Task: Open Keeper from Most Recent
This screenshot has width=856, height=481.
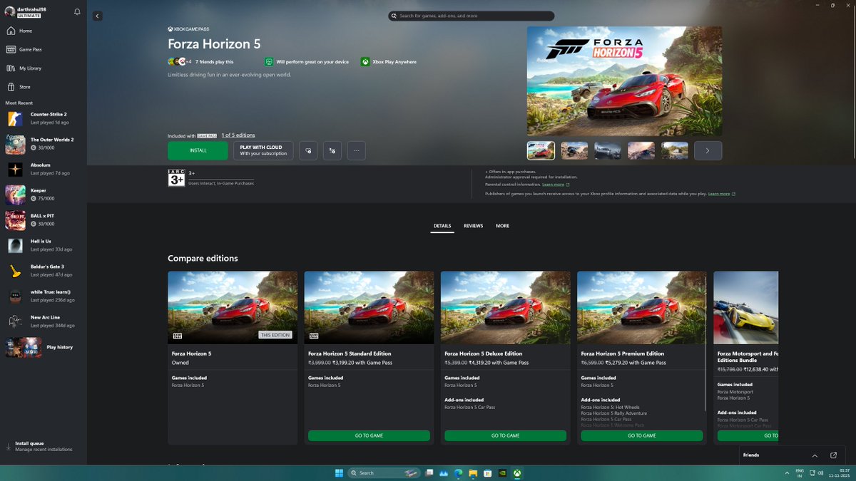Action: coord(44,195)
